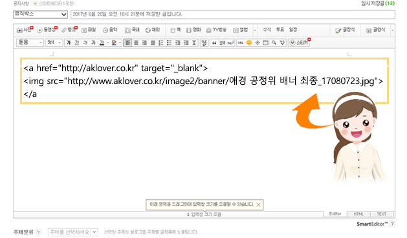
Task: Switch to the TEXT tab
Action: [x=382, y=214]
